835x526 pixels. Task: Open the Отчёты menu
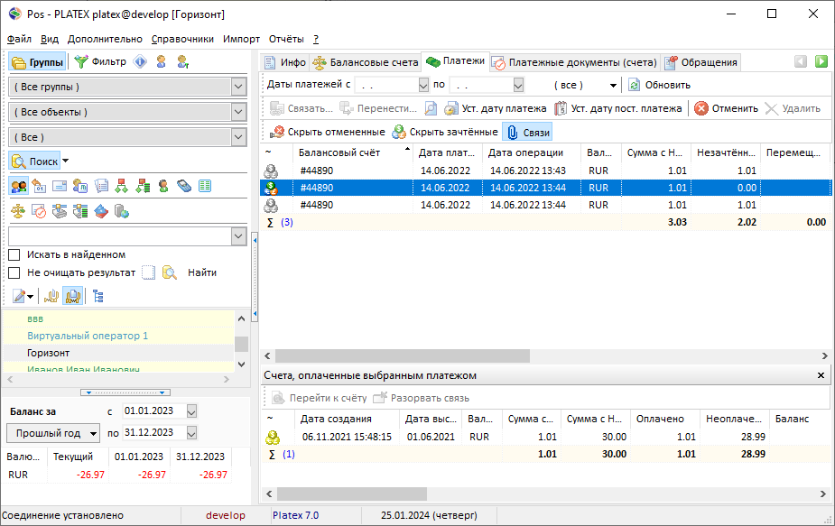point(286,39)
